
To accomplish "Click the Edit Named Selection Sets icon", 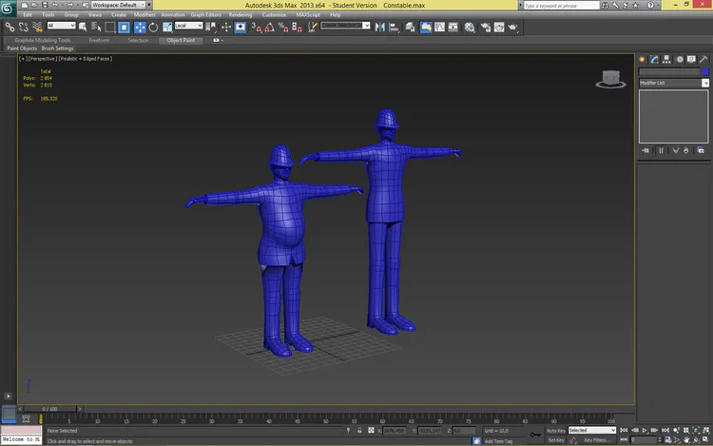I will pyautogui.click(x=312, y=28).
